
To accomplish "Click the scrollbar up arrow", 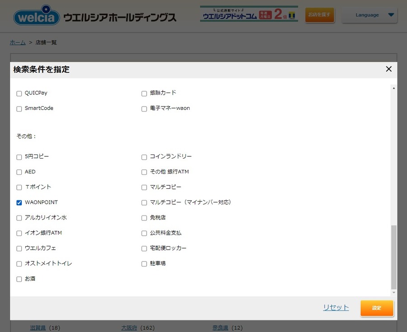I will click(x=394, y=89).
